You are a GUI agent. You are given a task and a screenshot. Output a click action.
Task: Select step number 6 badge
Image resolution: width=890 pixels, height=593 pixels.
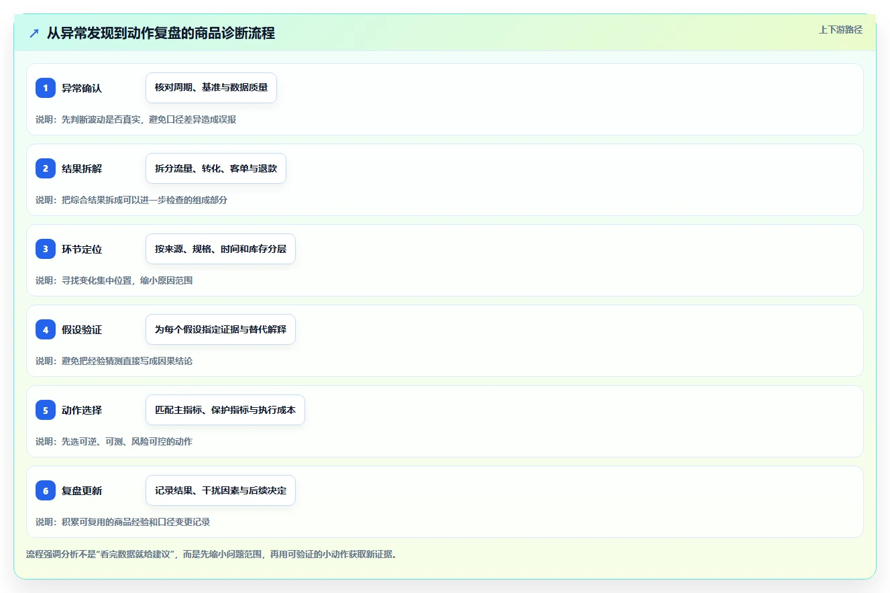(x=46, y=490)
